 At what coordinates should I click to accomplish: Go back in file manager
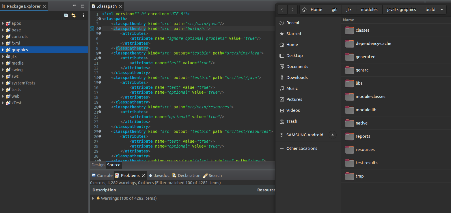click(x=282, y=10)
